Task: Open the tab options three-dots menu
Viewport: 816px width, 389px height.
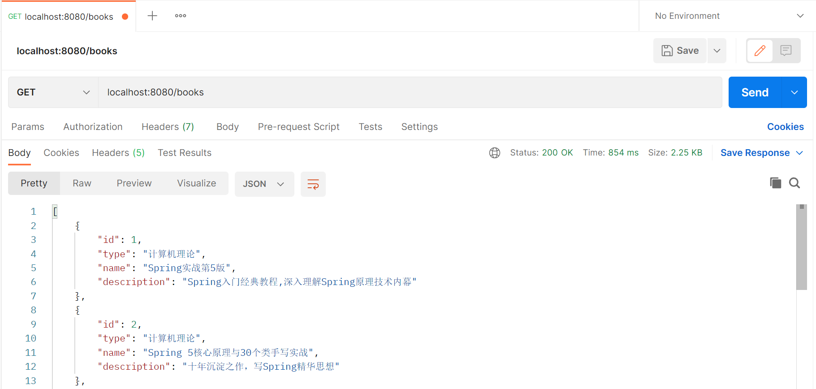Action: tap(181, 16)
